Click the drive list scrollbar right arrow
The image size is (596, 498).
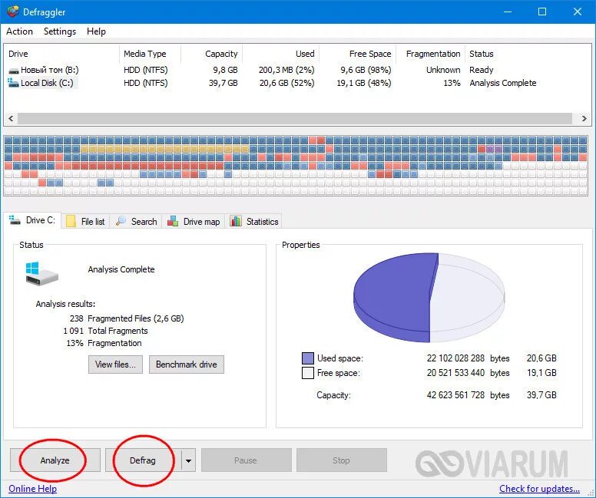click(584, 118)
